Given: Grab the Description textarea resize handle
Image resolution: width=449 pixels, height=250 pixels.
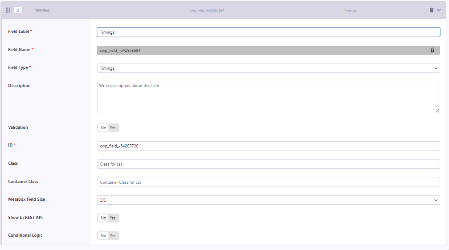Looking at the screenshot, I should coord(437,111).
